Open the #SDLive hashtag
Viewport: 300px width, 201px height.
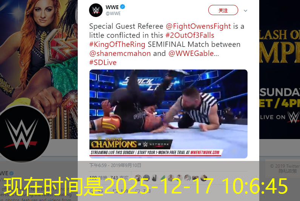(x=103, y=62)
